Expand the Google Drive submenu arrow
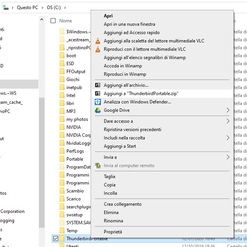Screen dimensions: 247x247 click(228, 110)
